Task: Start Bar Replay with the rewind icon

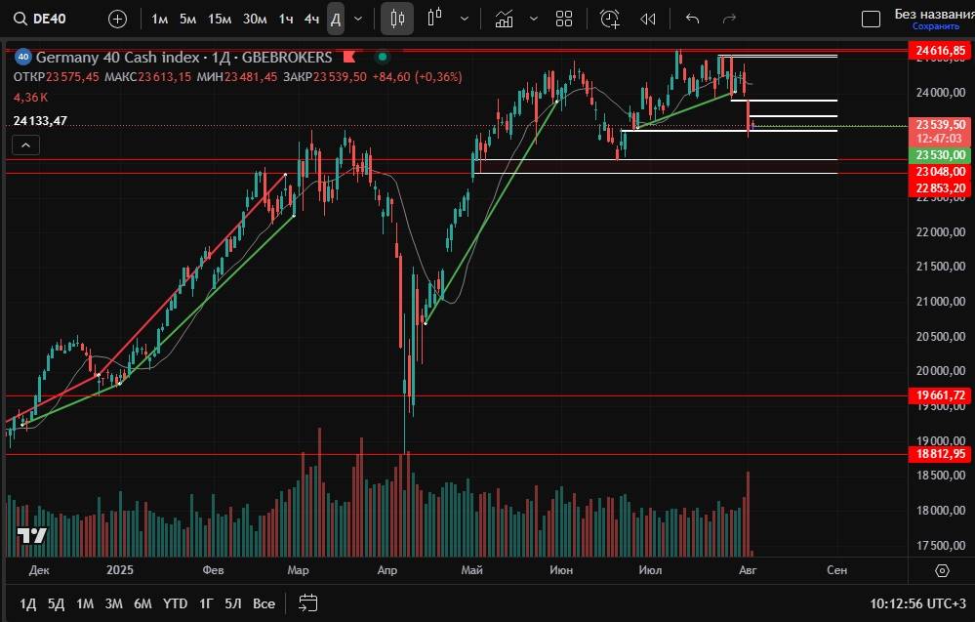Action: pos(648,19)
